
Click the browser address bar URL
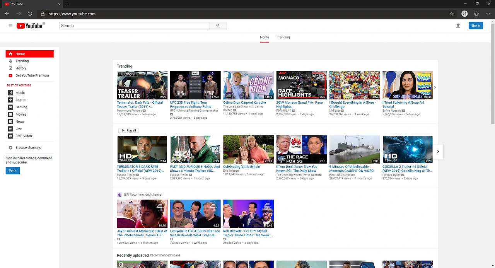pos(72,14)
